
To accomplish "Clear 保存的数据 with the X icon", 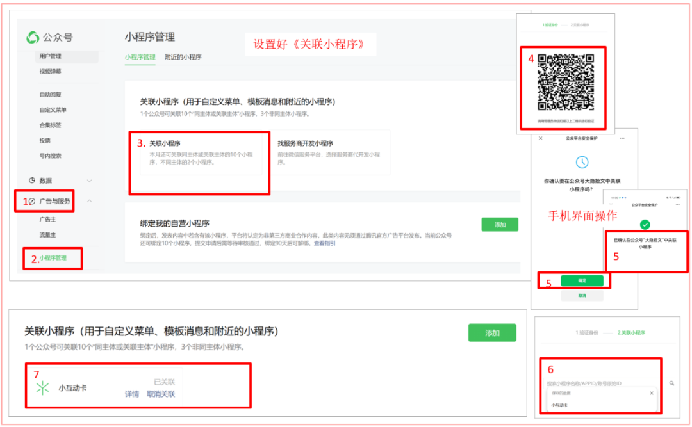I will [x=652, y=392].
